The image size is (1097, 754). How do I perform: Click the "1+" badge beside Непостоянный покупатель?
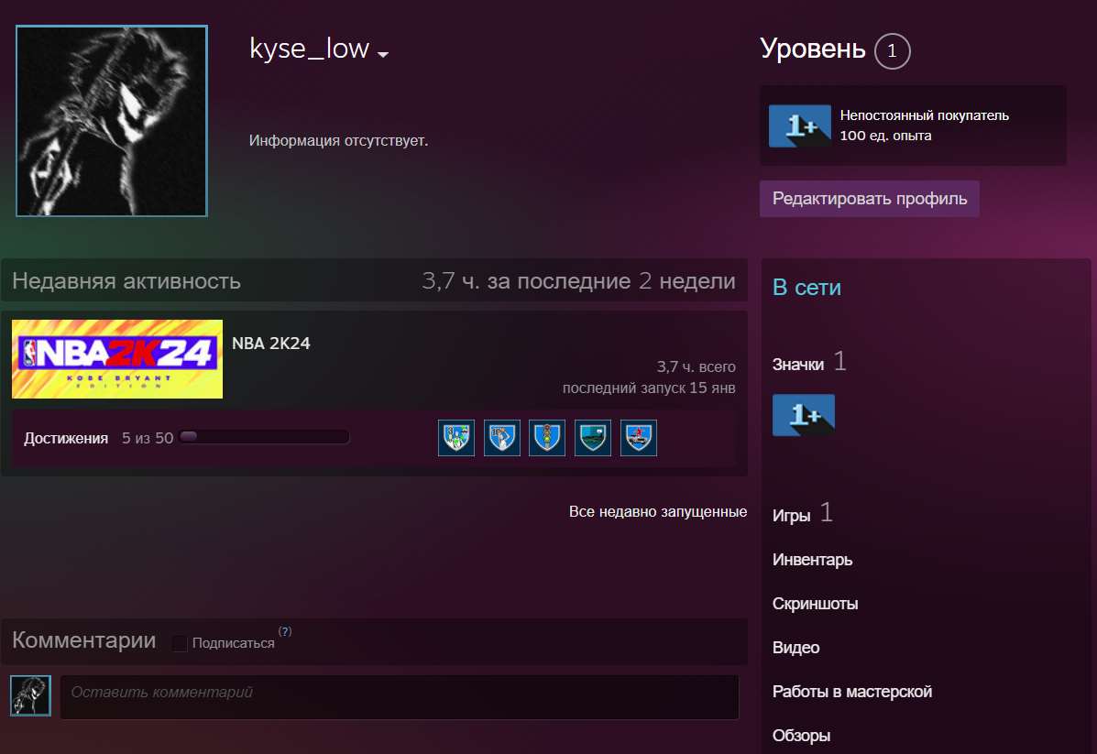point(799,126)
